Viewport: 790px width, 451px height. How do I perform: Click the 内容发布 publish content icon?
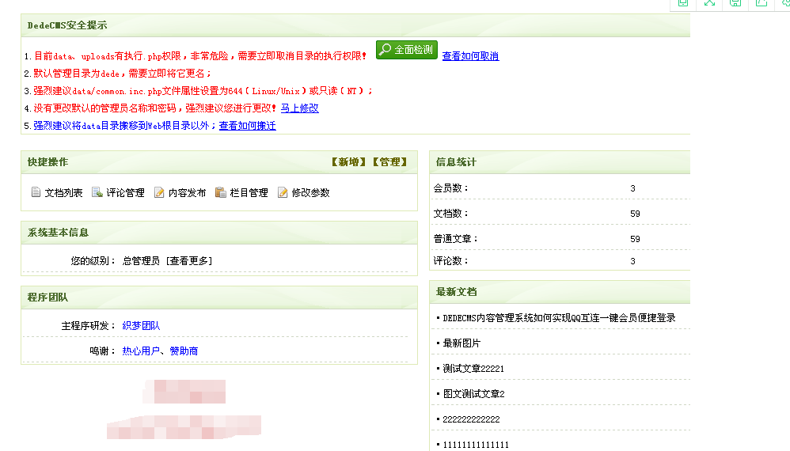(x=159, y=192)
